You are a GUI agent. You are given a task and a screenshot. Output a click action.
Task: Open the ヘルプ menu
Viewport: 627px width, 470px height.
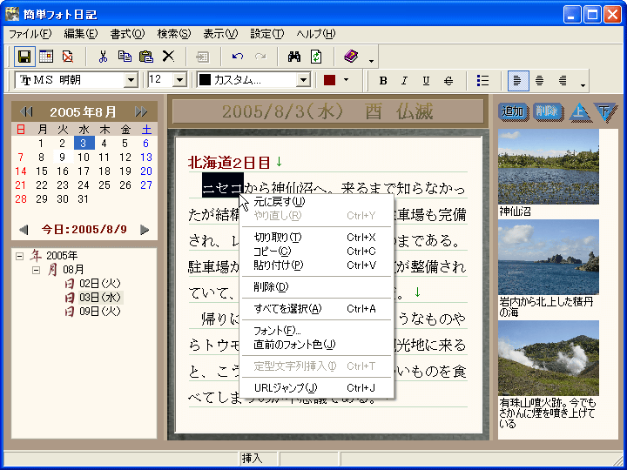point(316,34)
